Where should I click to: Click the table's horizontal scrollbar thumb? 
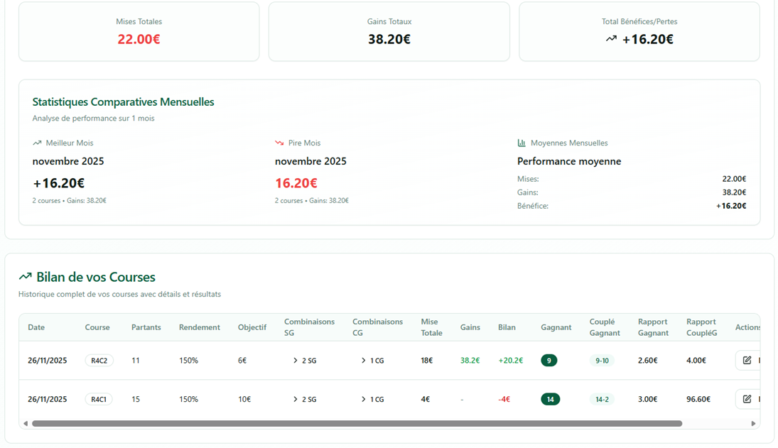[357, 424]
